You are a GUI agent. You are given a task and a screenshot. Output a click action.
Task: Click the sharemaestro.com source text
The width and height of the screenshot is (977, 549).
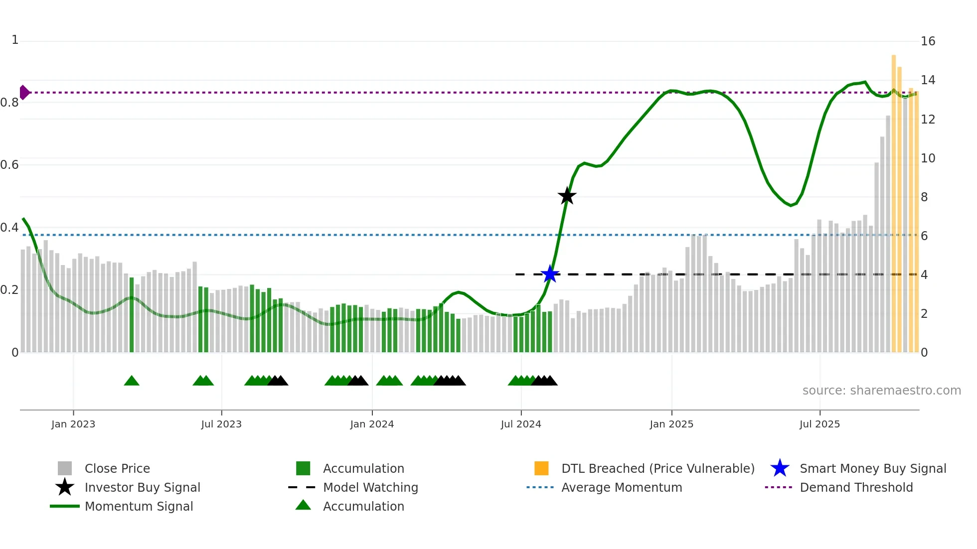[x=881, y=391]
